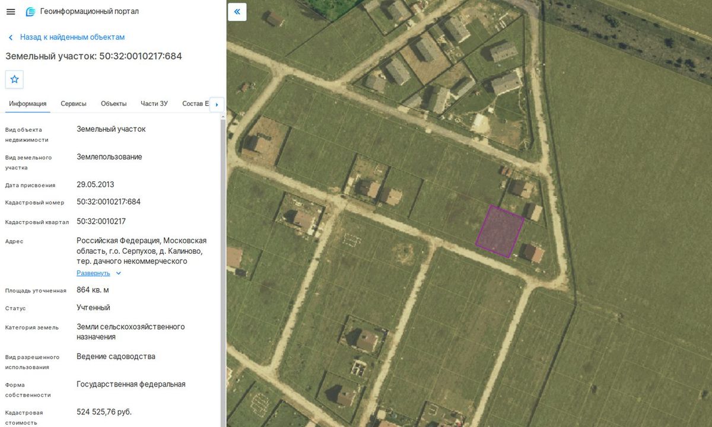Go back via Назад к найденным объектам
Image resolution: width=712 pixels, height=427 pixels.
[72, 37]
